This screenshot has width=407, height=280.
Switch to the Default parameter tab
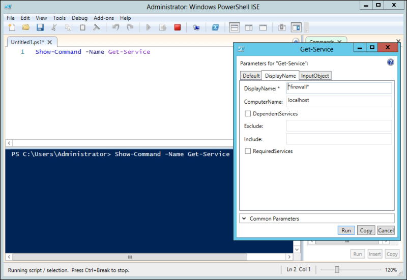pos(251,76)
